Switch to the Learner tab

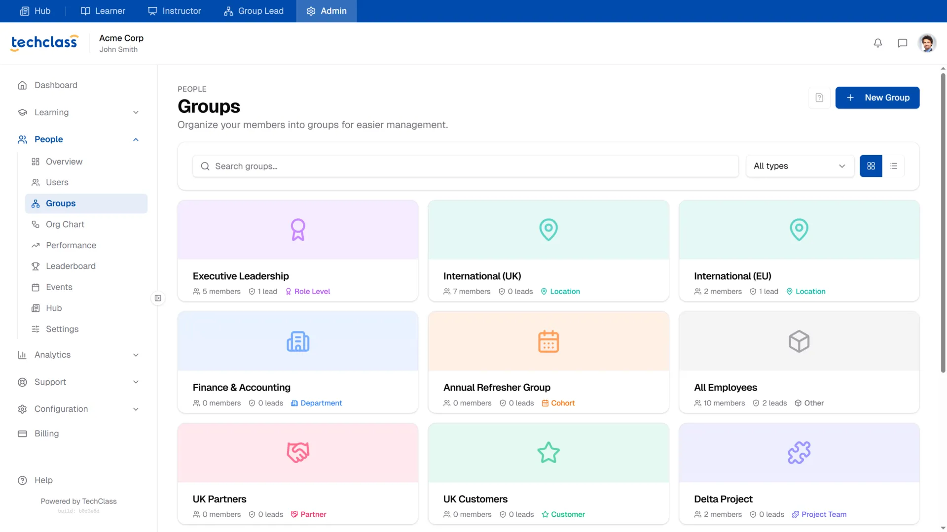point(103,11)
